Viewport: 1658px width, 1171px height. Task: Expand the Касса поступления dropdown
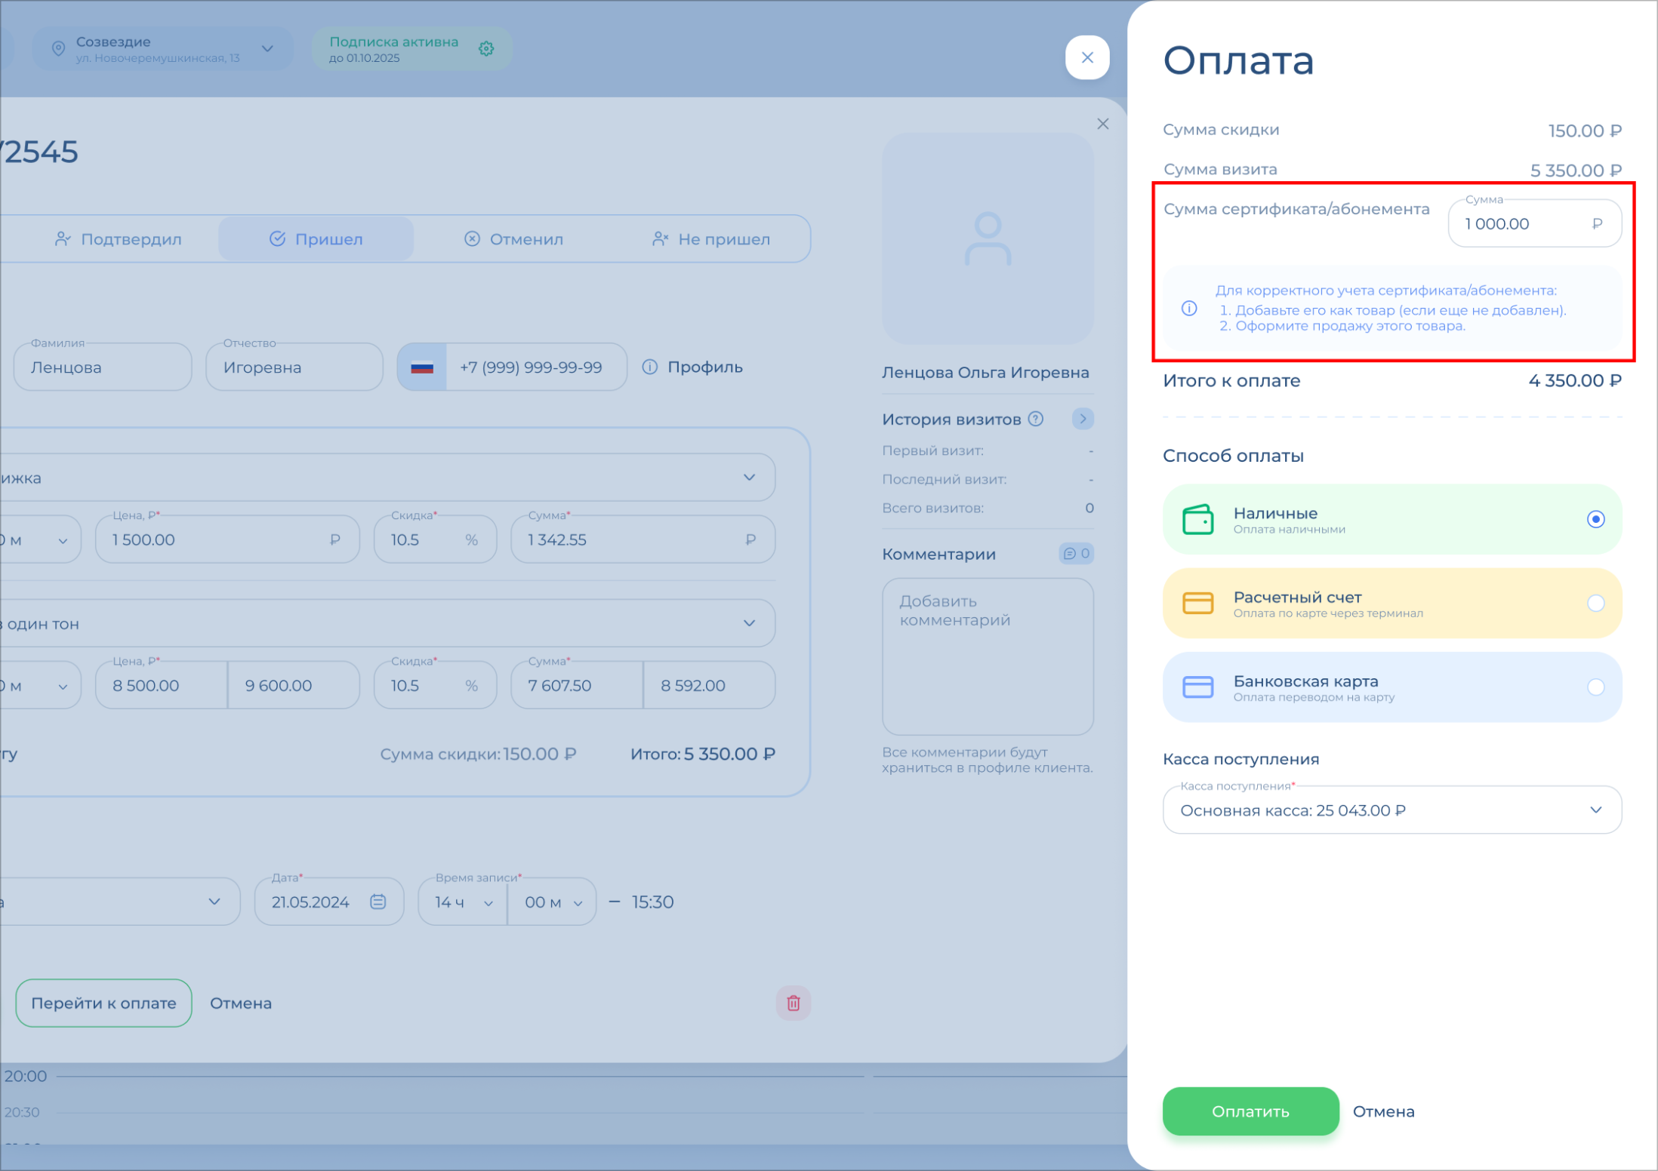pyautogui.click(x=1391, y=810)
